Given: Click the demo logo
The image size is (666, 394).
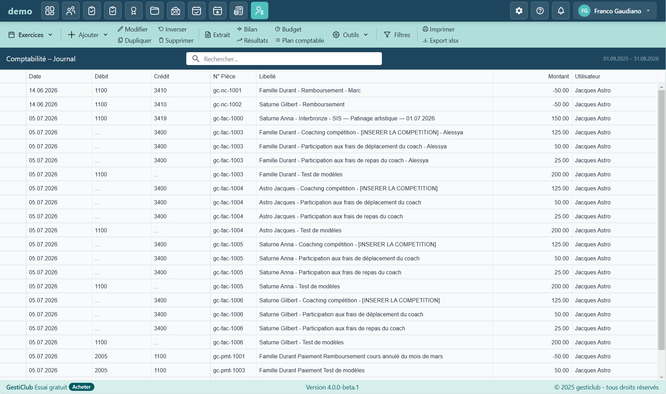Looking at the screenshot, I should tap(20, 11).
